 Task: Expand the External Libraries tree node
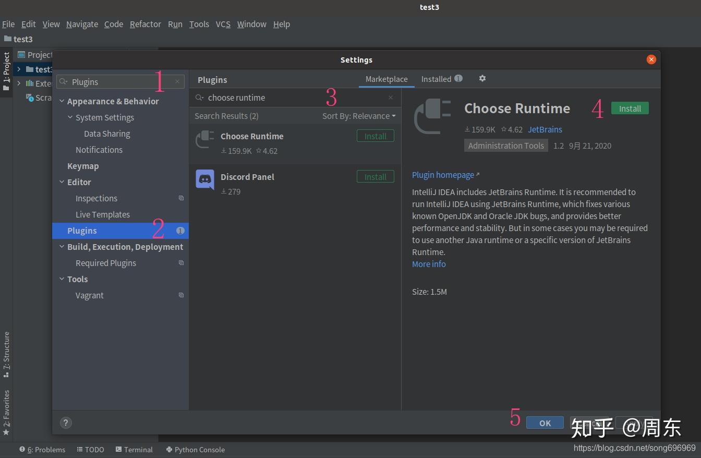coord(19,83)
